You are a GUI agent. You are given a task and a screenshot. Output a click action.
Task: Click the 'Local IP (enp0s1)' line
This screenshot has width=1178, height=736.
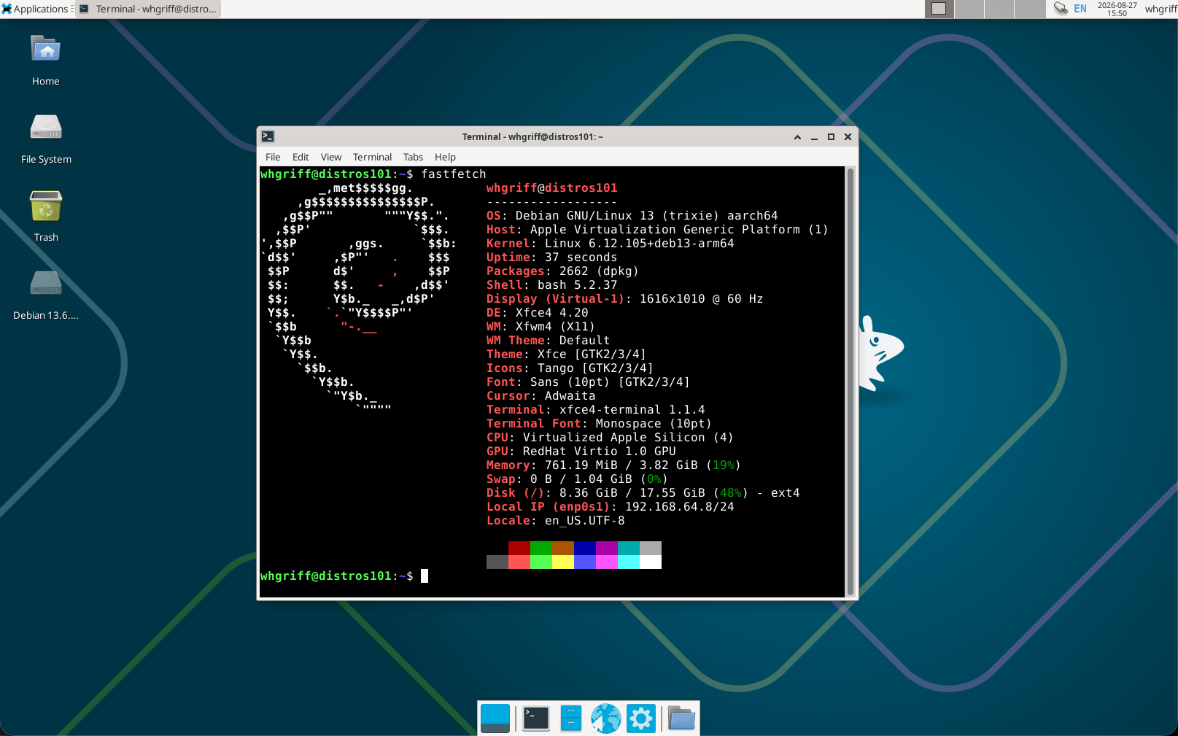coord(611,506)
